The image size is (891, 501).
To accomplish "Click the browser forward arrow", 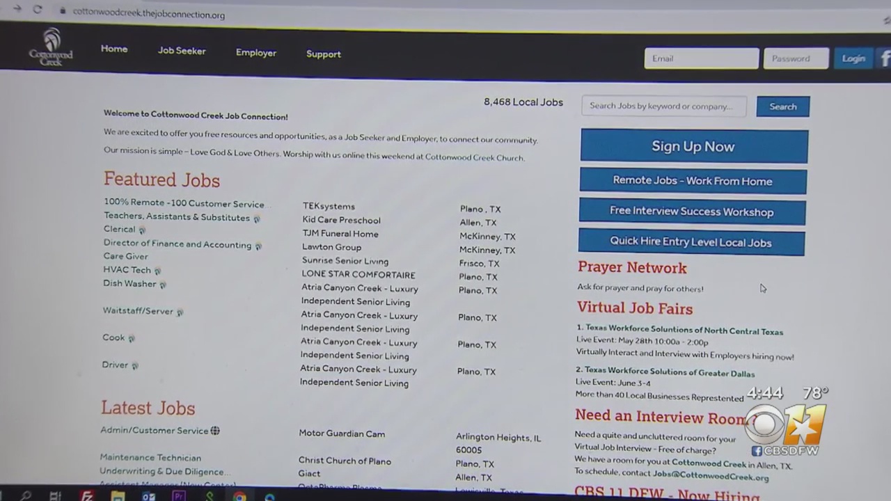I will click(17, 8).
